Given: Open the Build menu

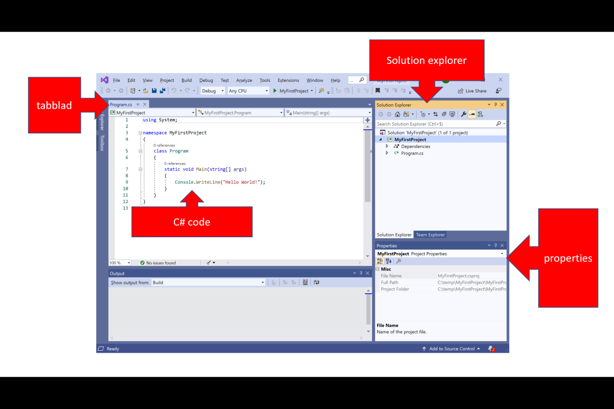Looking at the screenshot, I should pos(186,80).
